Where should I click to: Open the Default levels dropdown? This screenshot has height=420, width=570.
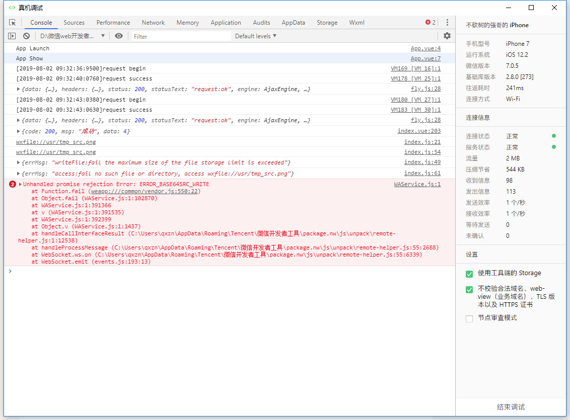click(255, 36)
